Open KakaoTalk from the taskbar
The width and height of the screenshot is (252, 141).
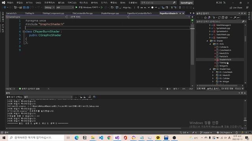click(x=158, y=137)
